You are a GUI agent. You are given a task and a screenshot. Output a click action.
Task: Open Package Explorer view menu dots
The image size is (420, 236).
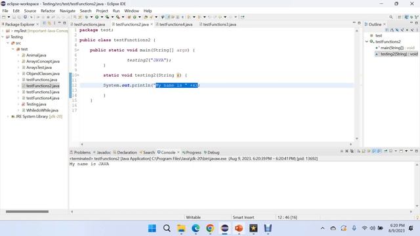click(54, 24)
